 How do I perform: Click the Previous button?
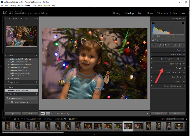click(159, 113)
